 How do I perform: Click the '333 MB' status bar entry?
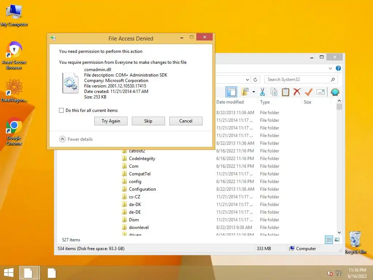point(264,248)
